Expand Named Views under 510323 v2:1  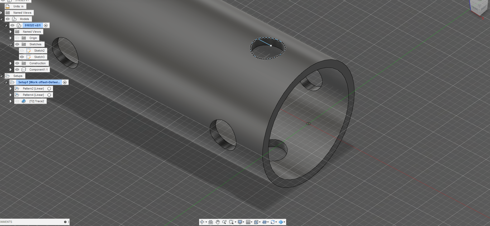point(11,32)
